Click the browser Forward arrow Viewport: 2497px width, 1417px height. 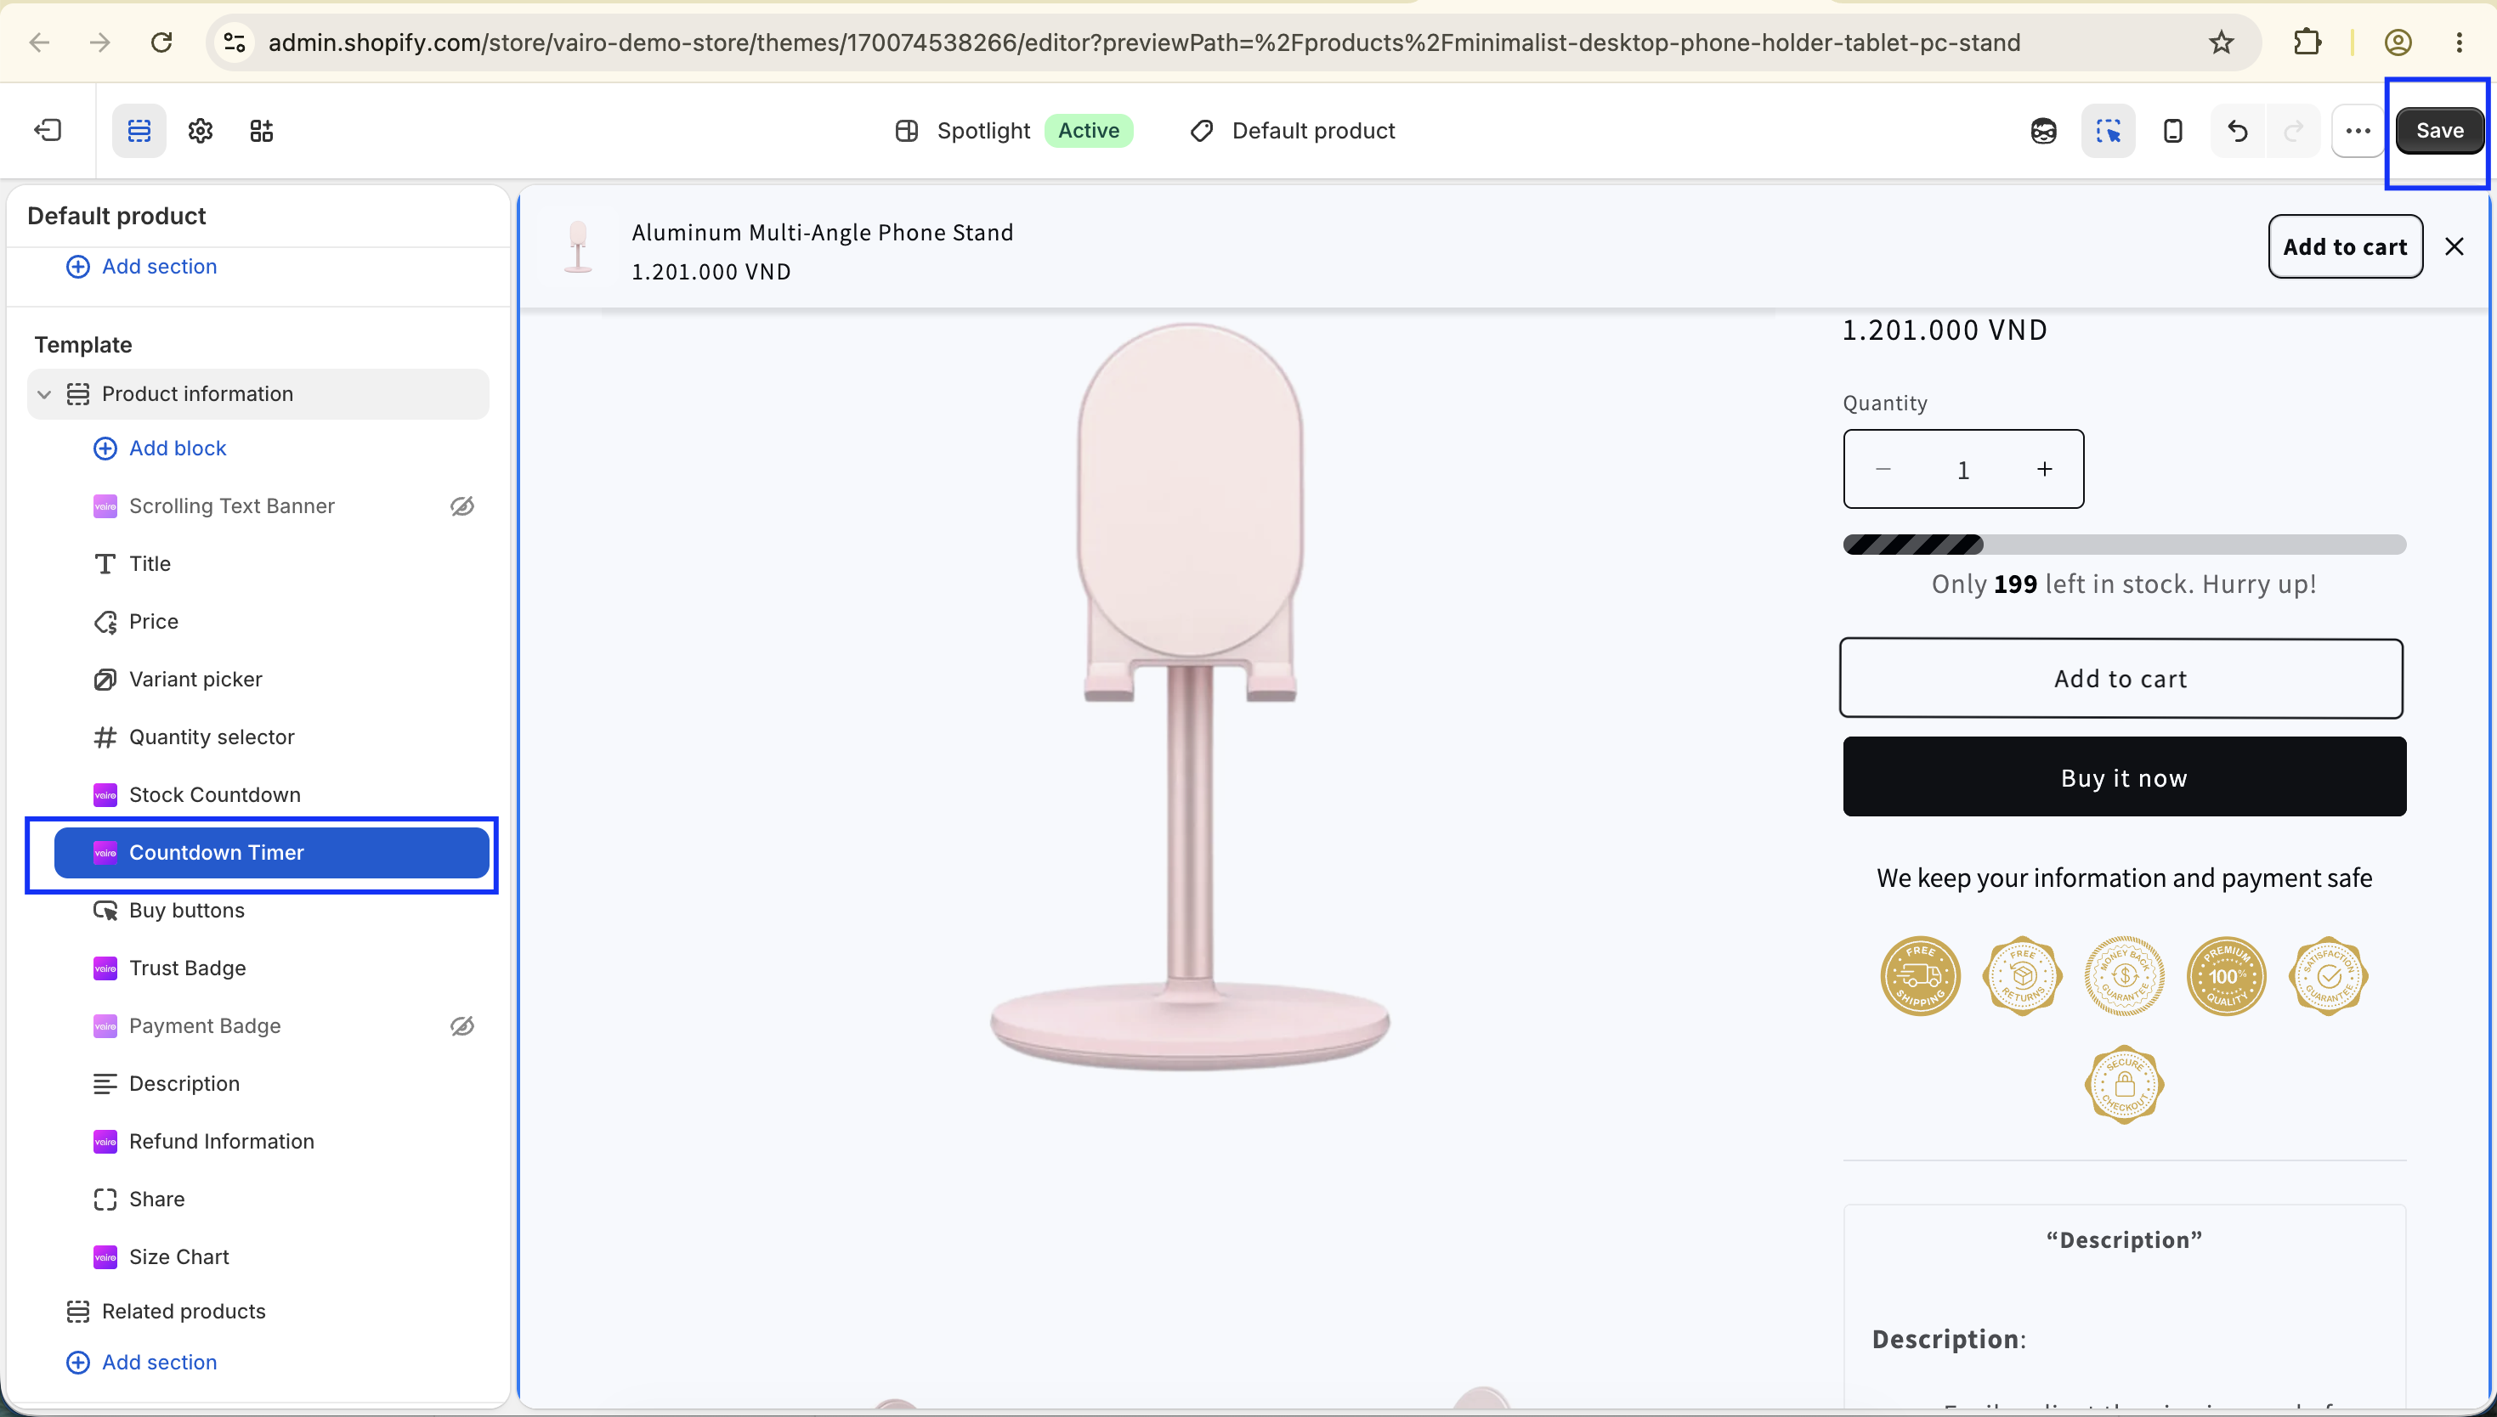99,42
